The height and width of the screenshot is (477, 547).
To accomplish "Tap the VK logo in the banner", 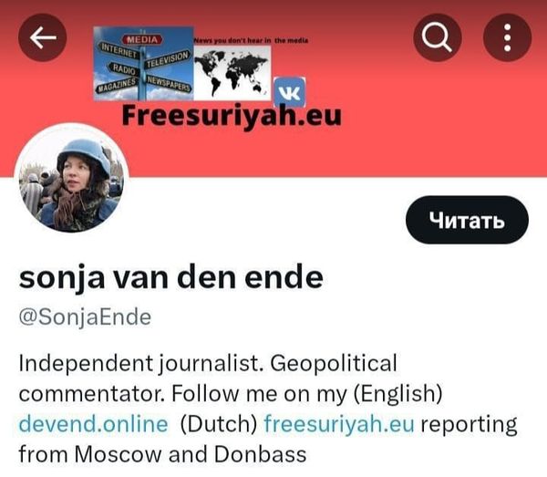I will pyautogui.click(x=290, y=92).
